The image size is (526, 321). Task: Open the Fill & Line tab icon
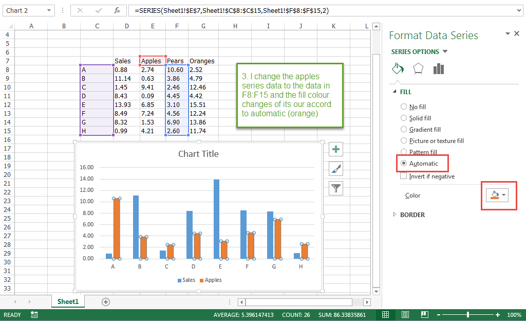(x=398, y=69)
